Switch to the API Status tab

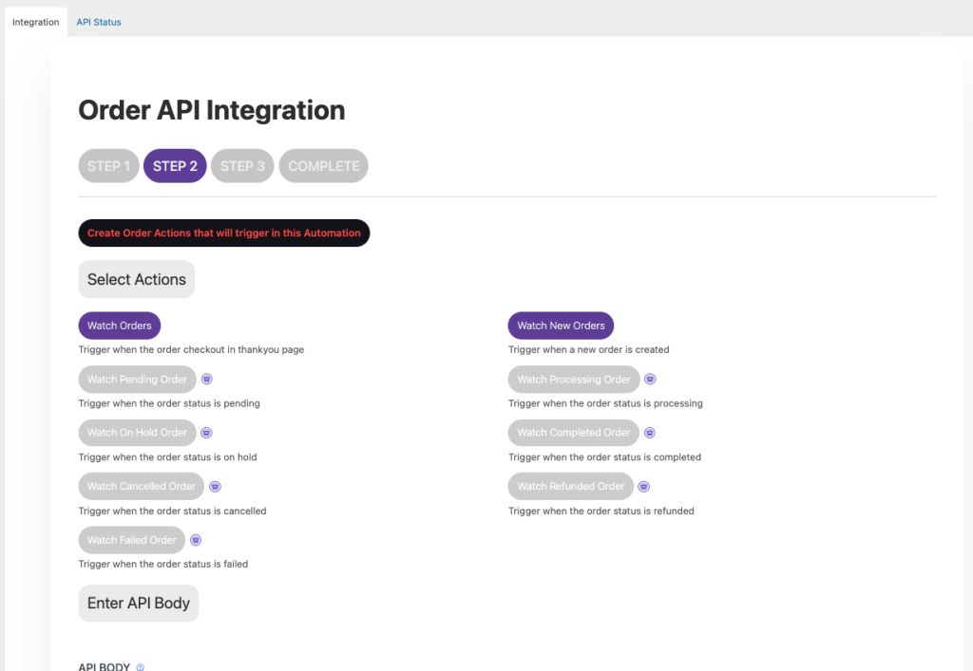pyautogui.click(x=99, y=22)
